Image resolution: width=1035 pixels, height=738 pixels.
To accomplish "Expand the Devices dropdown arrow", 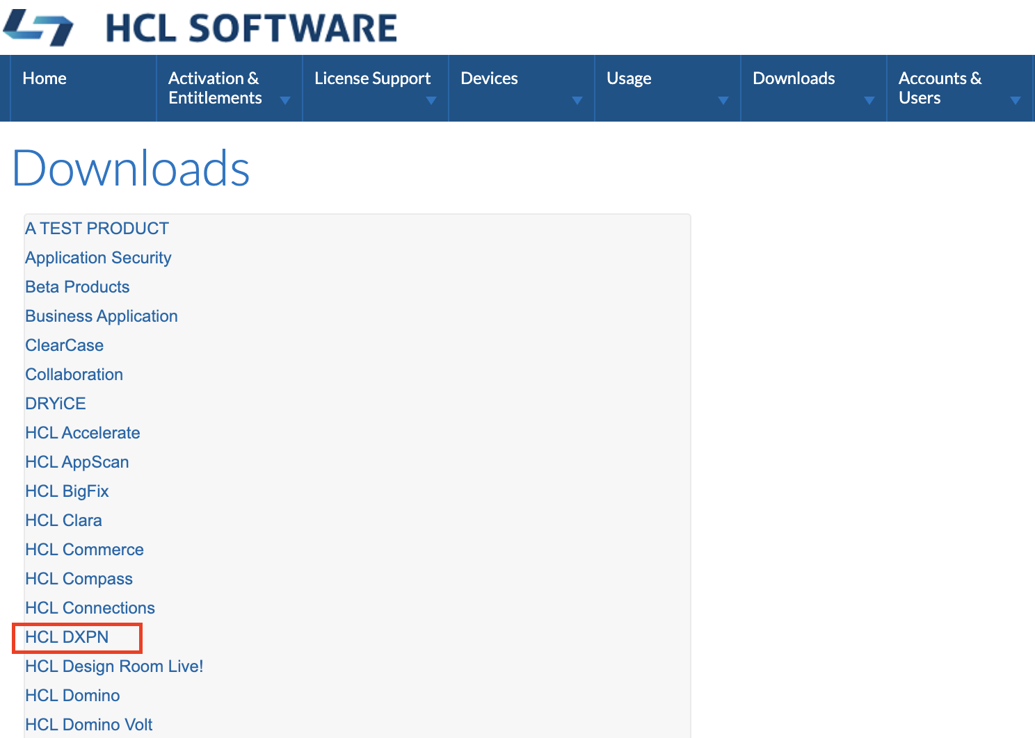I will click(577, 101).
